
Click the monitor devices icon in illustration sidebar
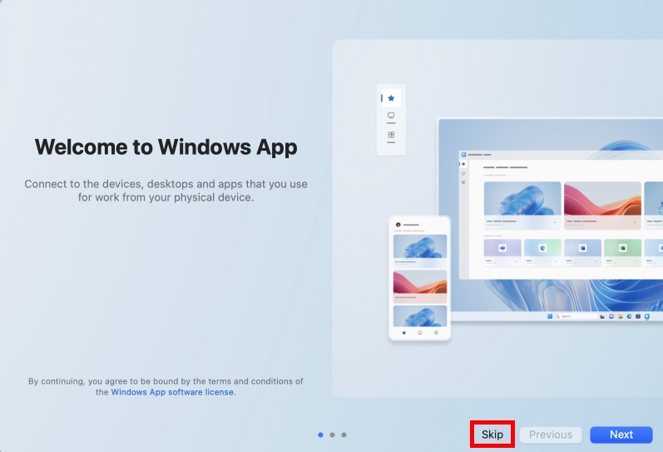coord(391,116)
